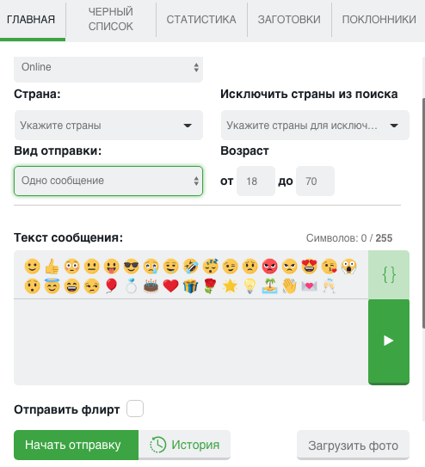Insert the birthday cake emoji
Viewport: 425px width, 467px height.
[151, 286]
